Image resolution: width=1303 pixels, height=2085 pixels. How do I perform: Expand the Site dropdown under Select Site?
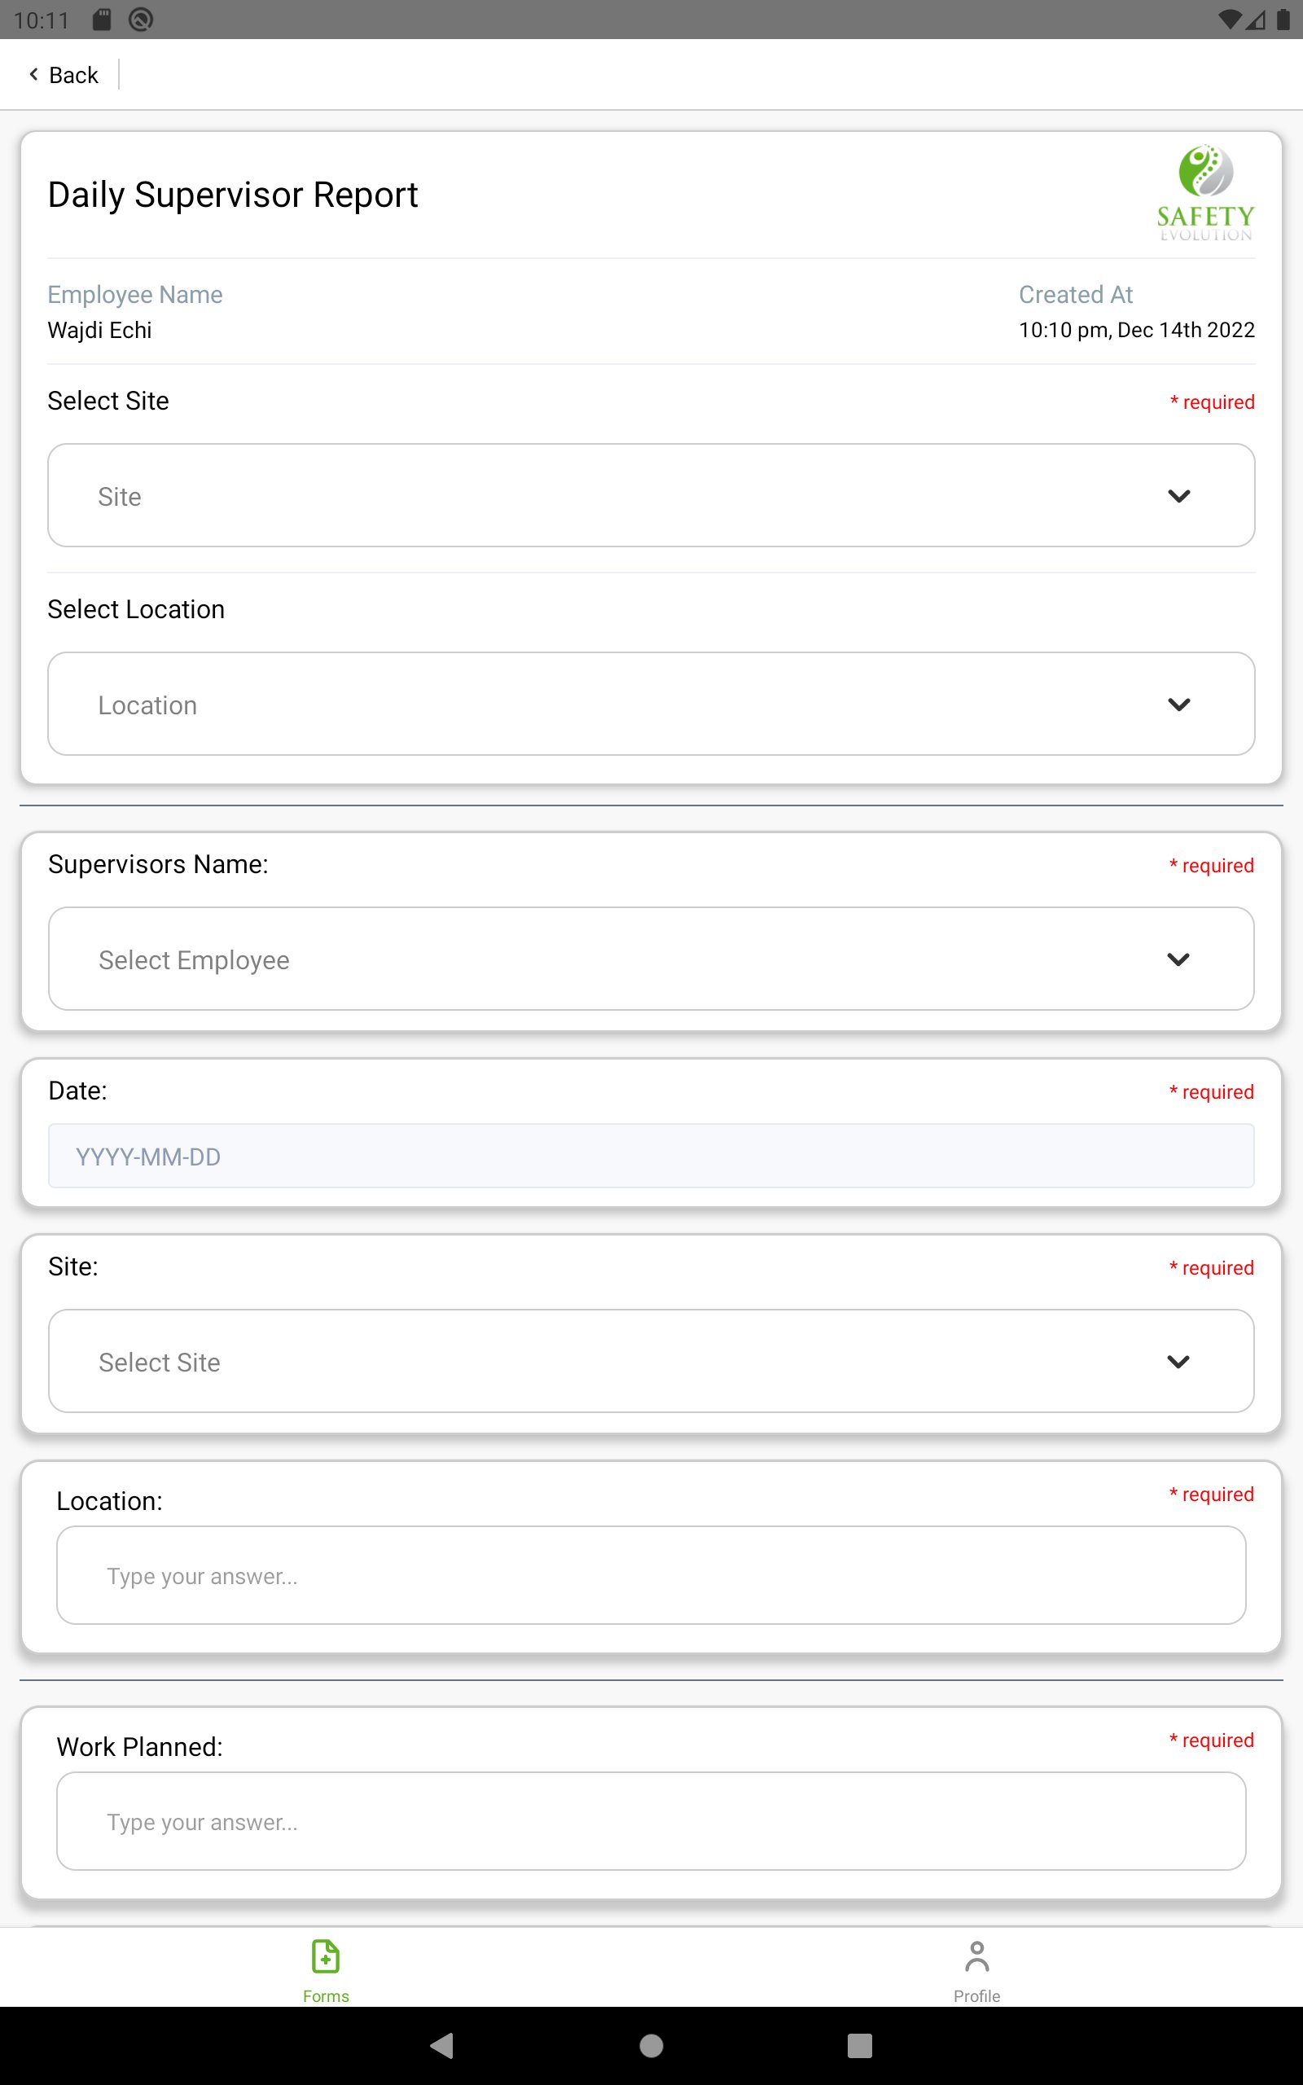[651, 495]
